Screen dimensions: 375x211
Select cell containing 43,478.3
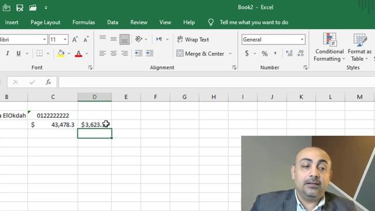tap(53, 125)
